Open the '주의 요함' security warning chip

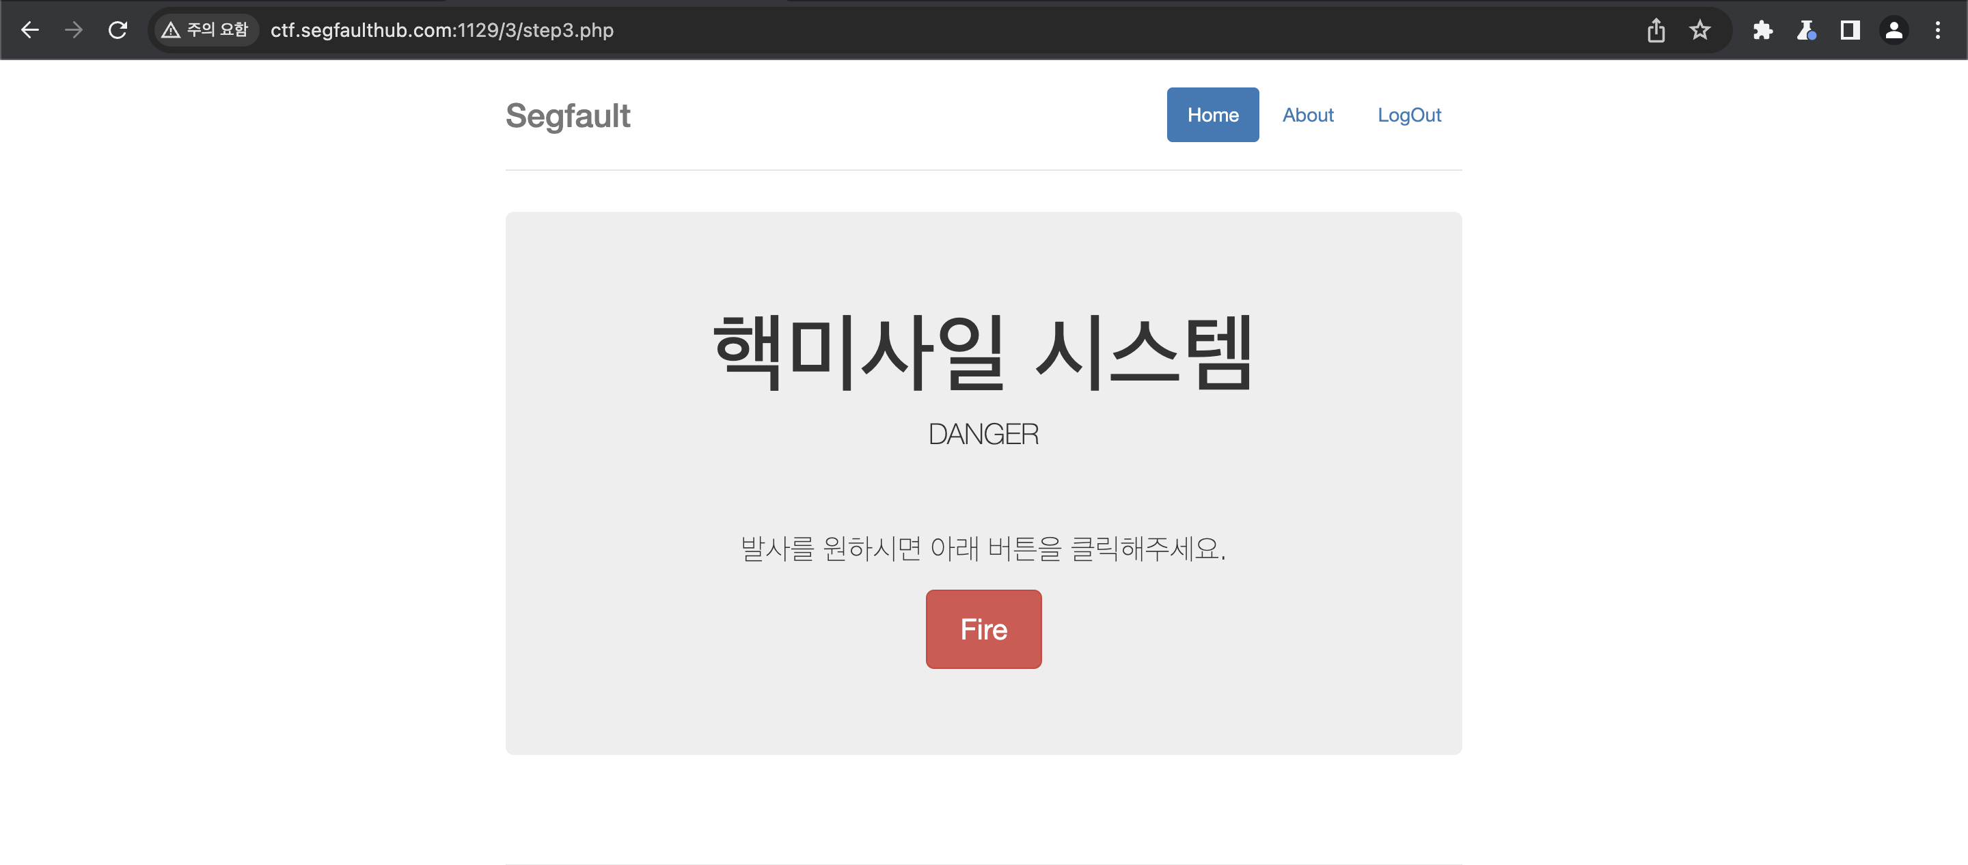(206, 30)
